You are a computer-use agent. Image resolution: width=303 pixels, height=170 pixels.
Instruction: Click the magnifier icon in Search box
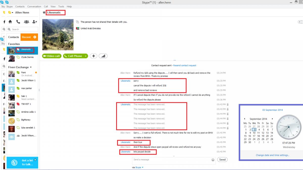click(x=9, y=29)
